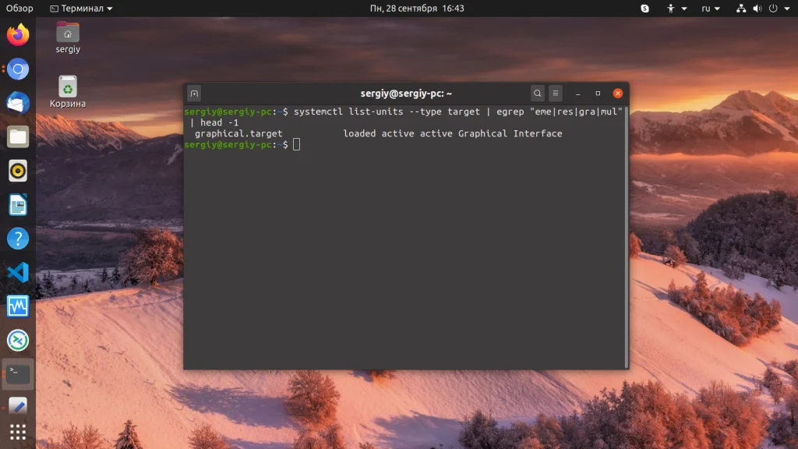The height and width of the screenshot is (449, 798).
Task: Click the volume icon in the top bar
Action: click(757, 8)
